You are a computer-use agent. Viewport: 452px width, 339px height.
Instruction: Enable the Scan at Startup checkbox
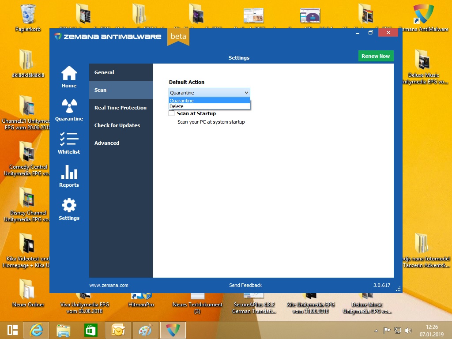click(172, 113)
